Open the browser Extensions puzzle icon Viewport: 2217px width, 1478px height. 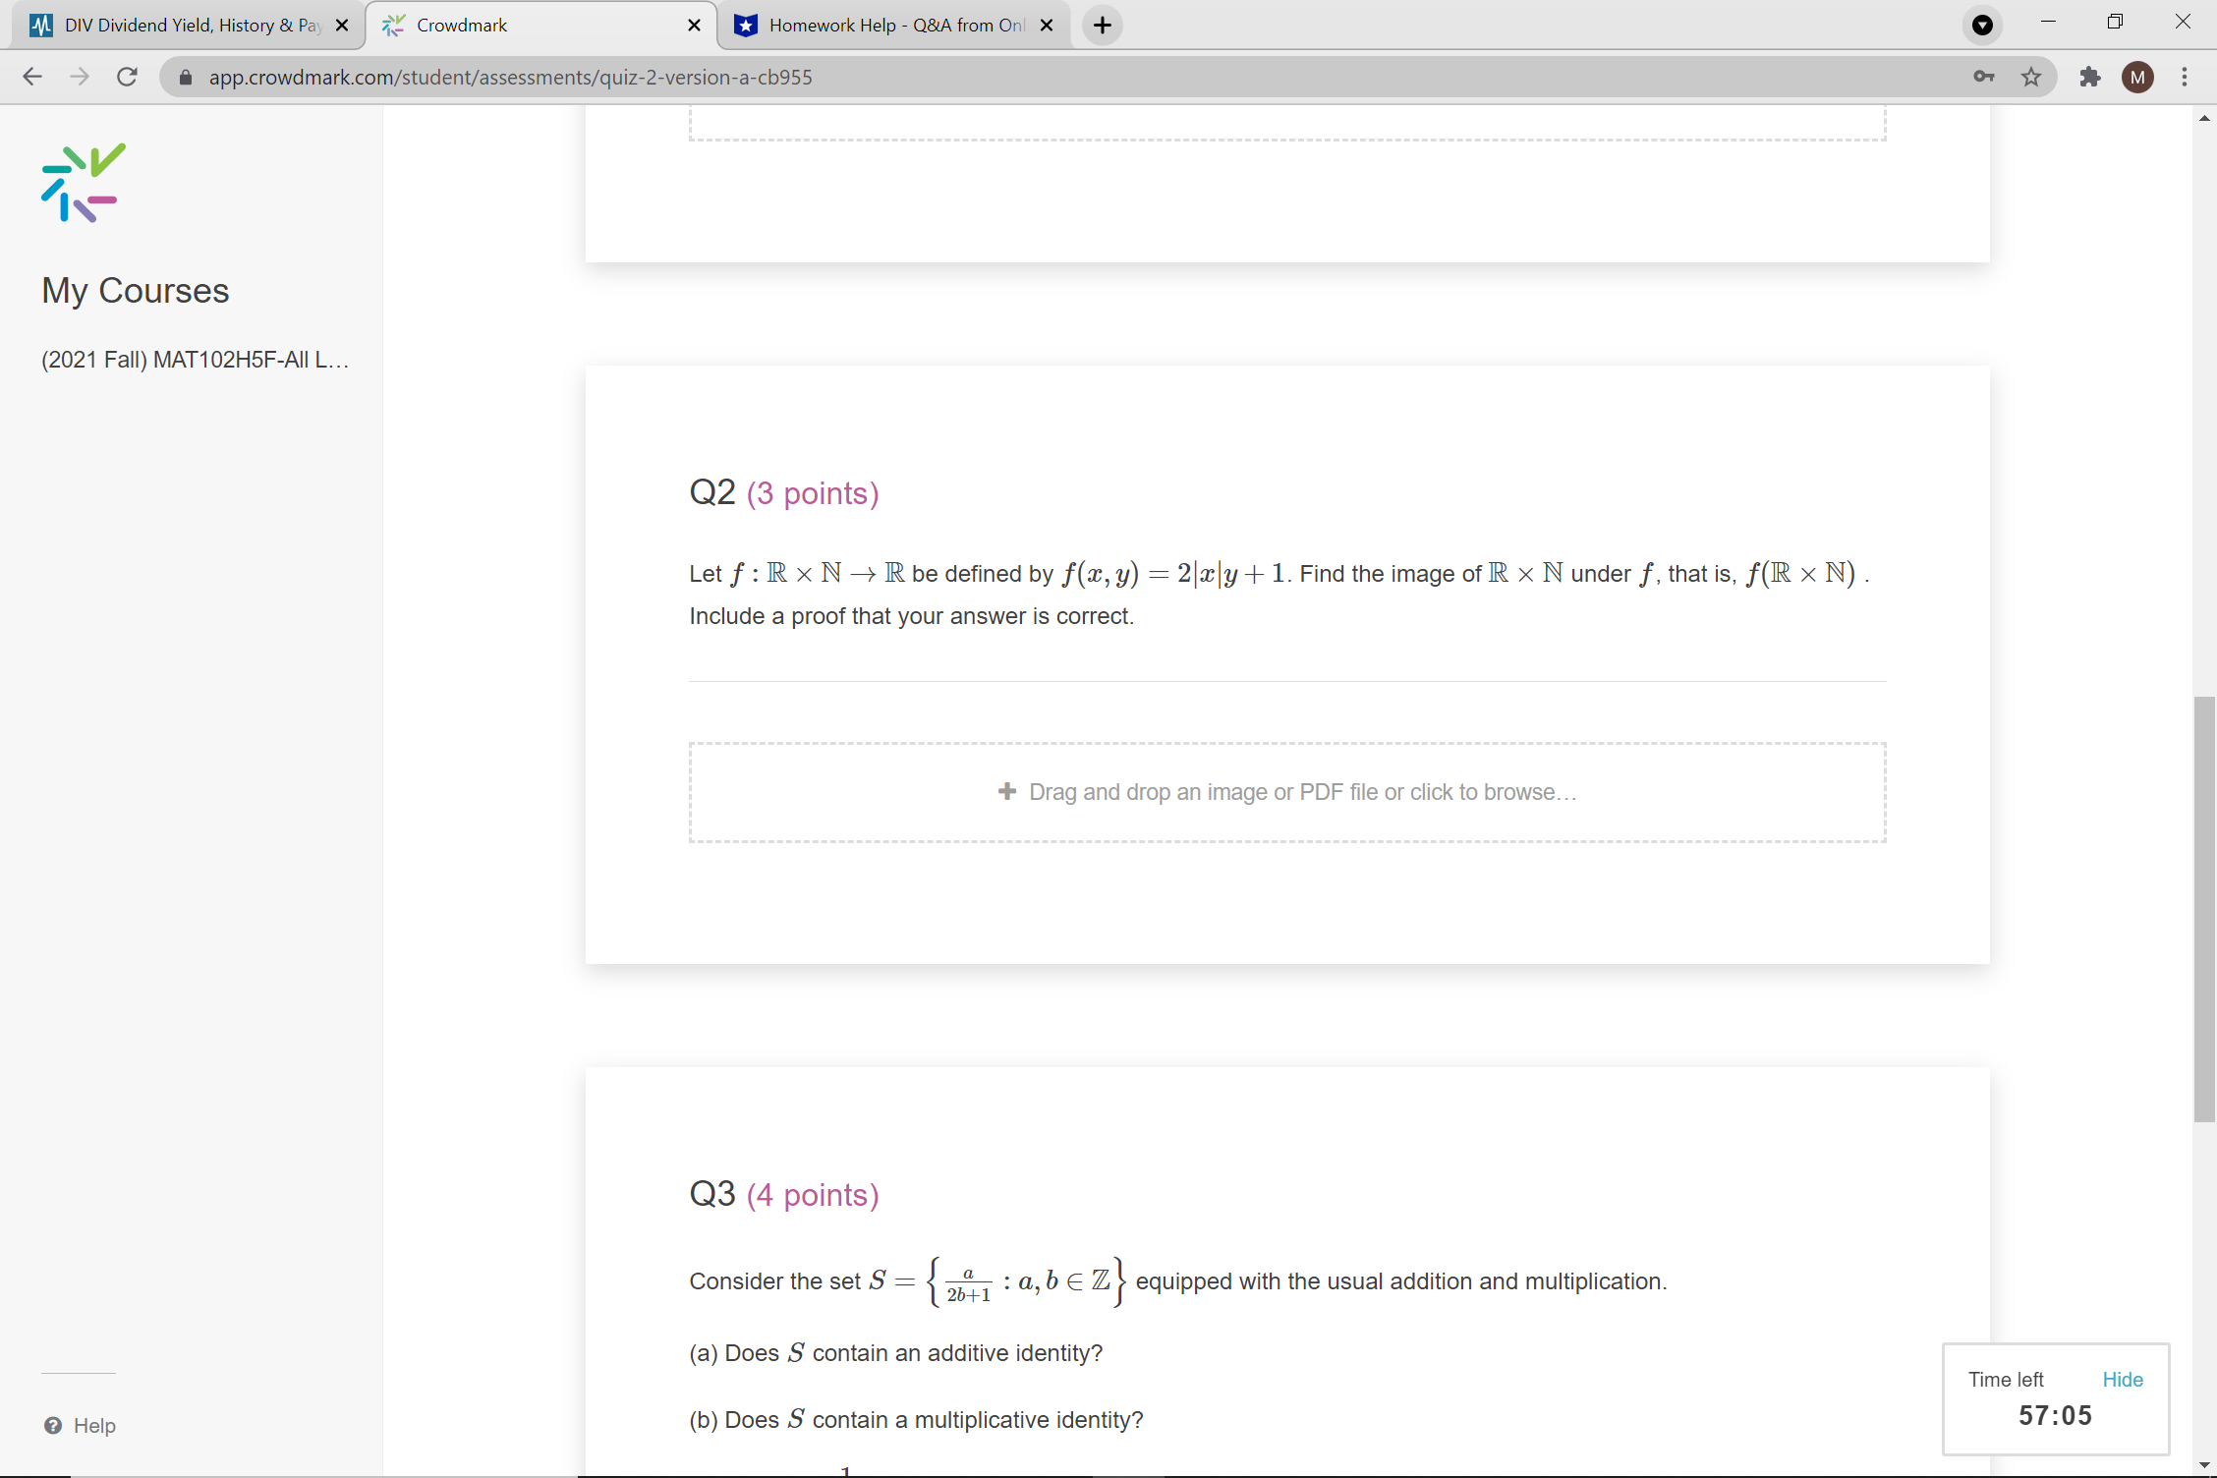pyautogui.click(x=2089, y=77)
